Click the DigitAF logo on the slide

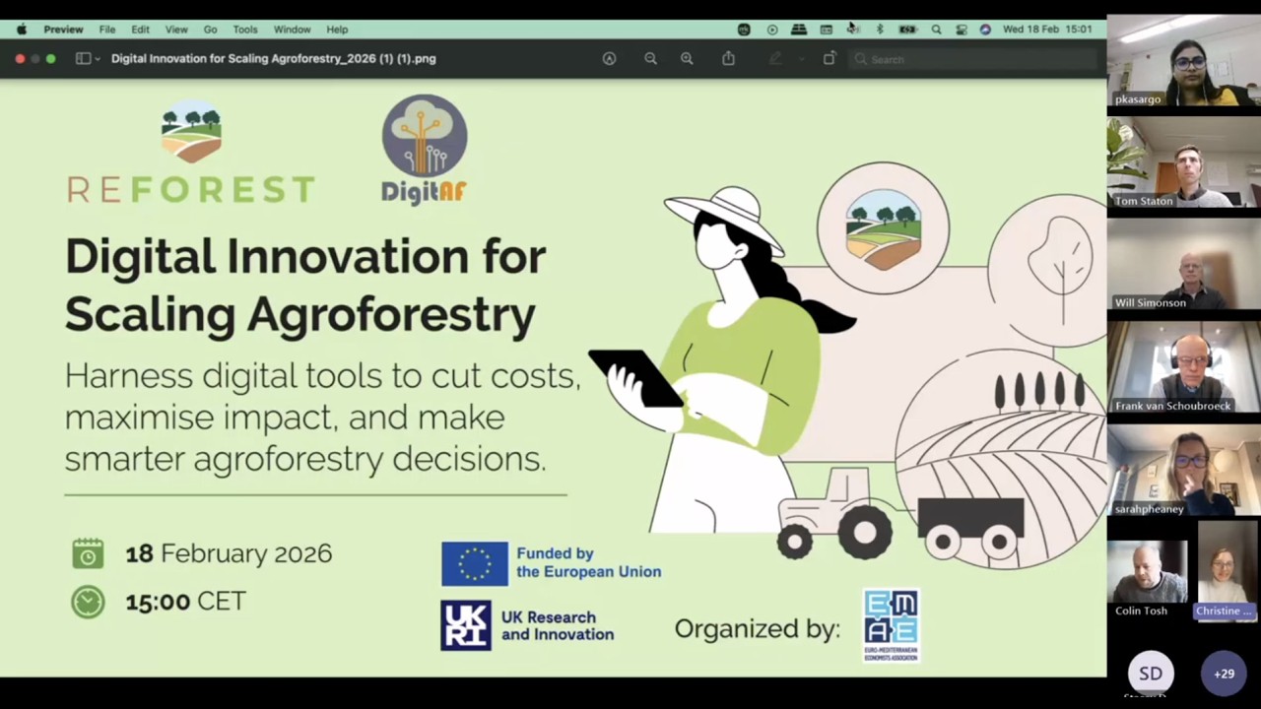[425, 150]
